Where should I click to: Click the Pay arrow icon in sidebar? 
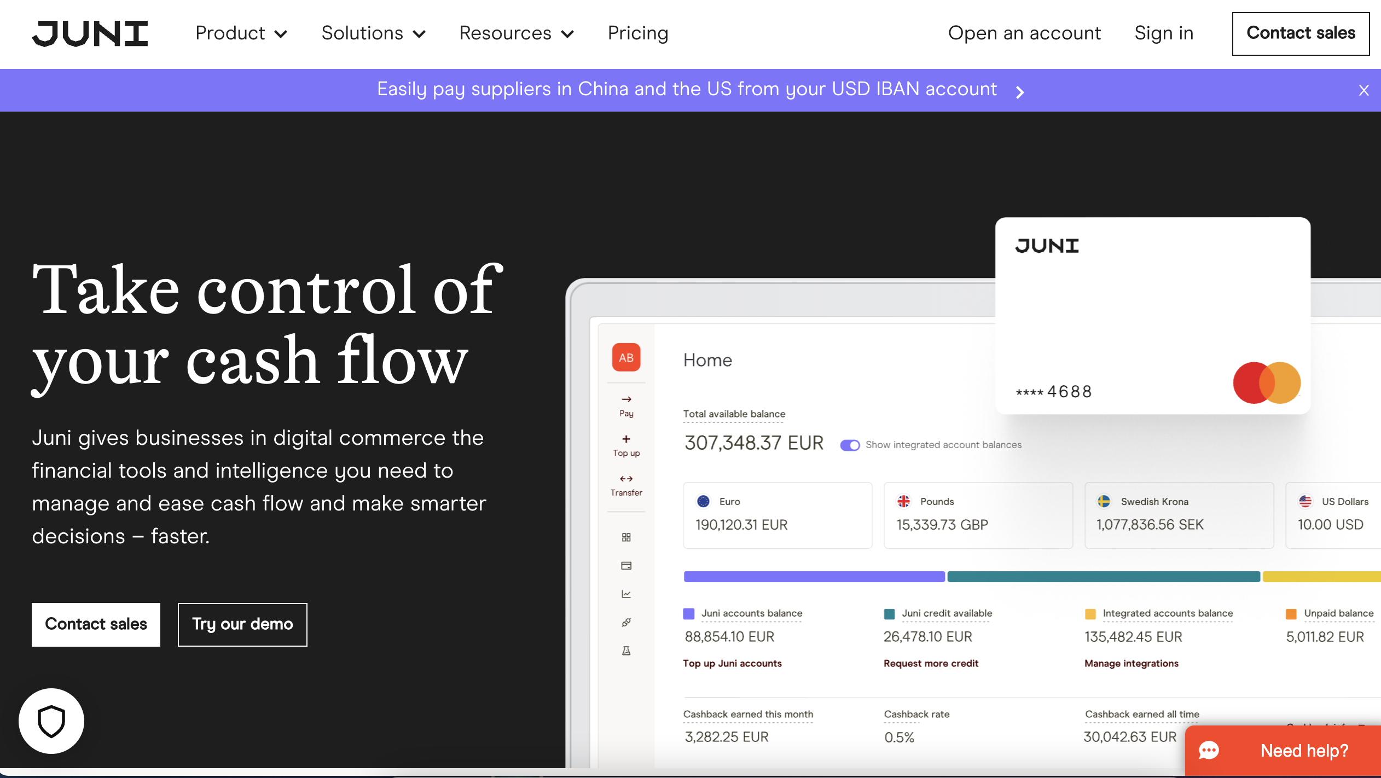coord(626,399)
